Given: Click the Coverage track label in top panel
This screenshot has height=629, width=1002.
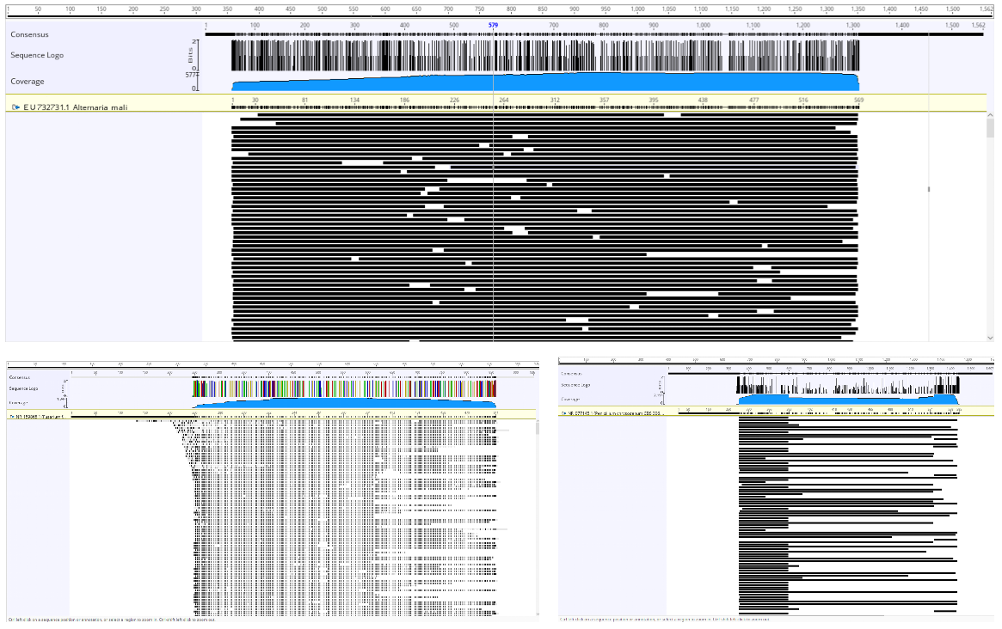Looking at the screenshot, I should (27, 82).
